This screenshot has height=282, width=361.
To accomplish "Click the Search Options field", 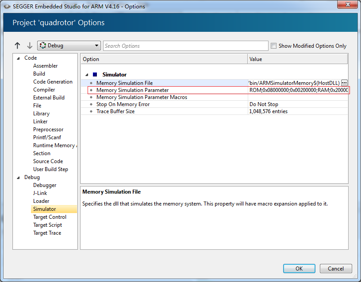I will pos(185,46).
